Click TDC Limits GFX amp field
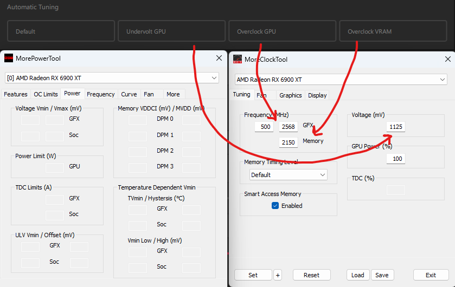This screenshot has height=287, width=455. (x=55, y=199)
